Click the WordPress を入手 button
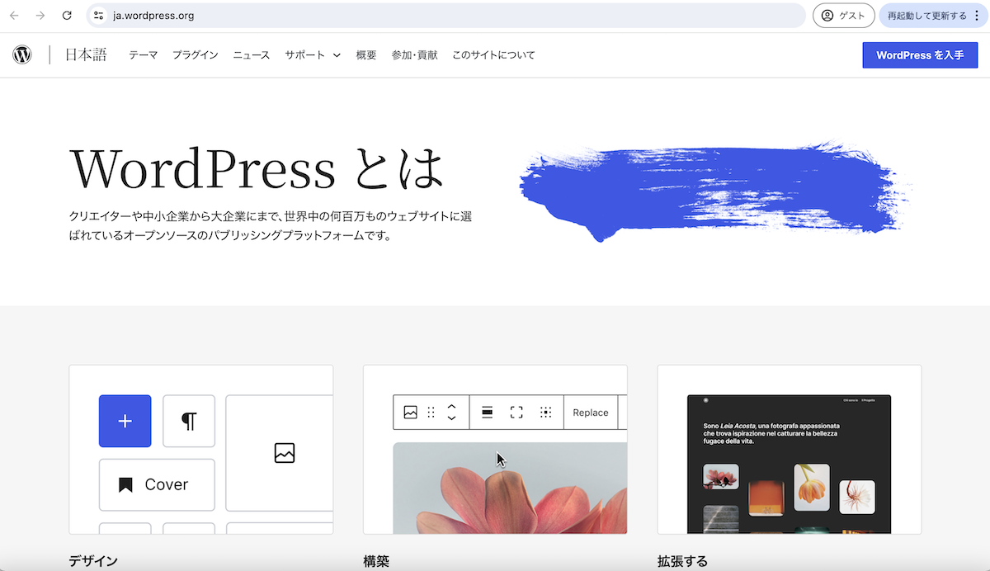 (920, 55)
